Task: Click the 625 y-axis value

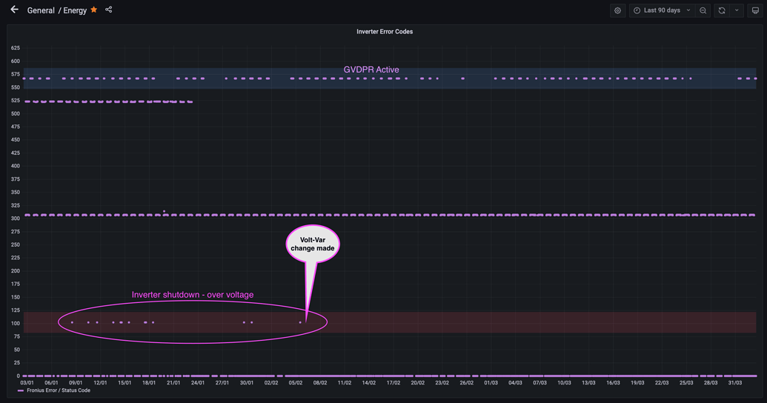Action: (15, 48)
